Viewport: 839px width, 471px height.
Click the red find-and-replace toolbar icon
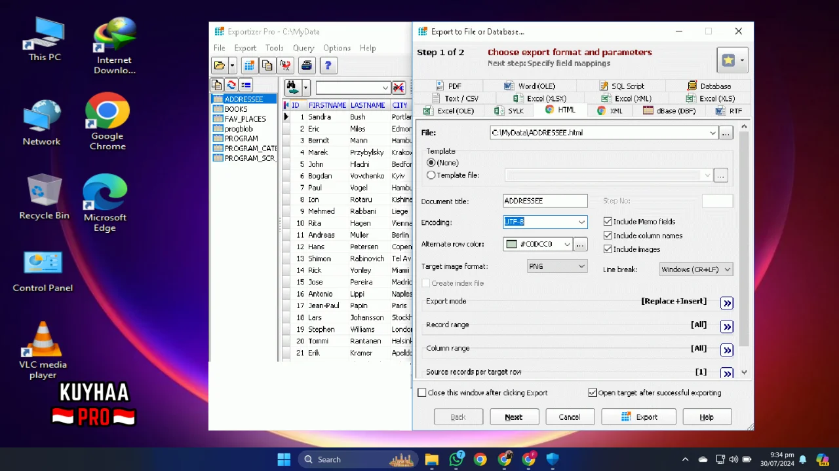pos(285,65)
